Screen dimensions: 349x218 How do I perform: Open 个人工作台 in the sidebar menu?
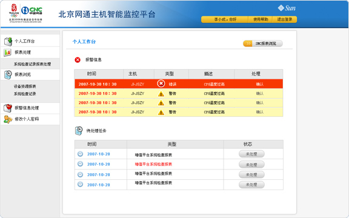coord(24,41)
